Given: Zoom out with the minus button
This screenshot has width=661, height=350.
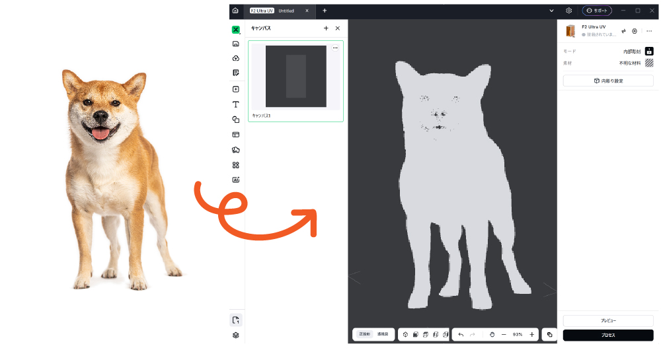Looking at the screenshot, I should (x=504, y=335).
